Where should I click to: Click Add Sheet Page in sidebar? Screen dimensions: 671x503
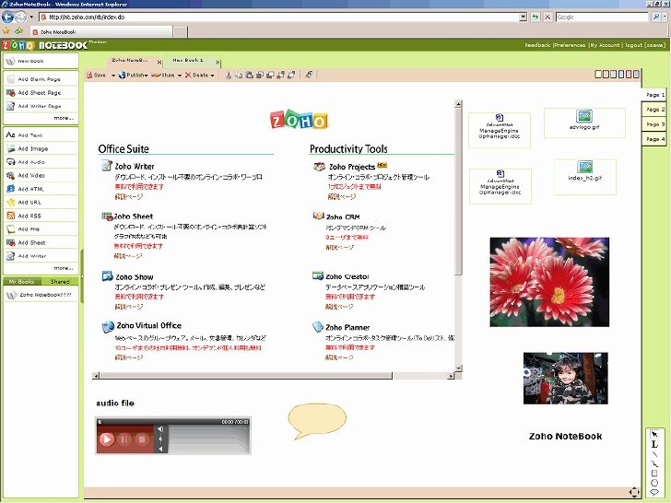pos(41,92)
